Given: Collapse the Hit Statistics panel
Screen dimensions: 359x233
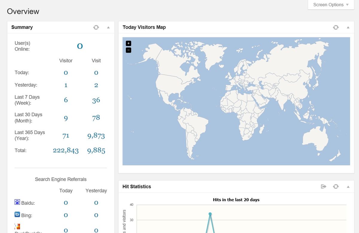Looking at the screenshot, I should (x=348, y=186).
